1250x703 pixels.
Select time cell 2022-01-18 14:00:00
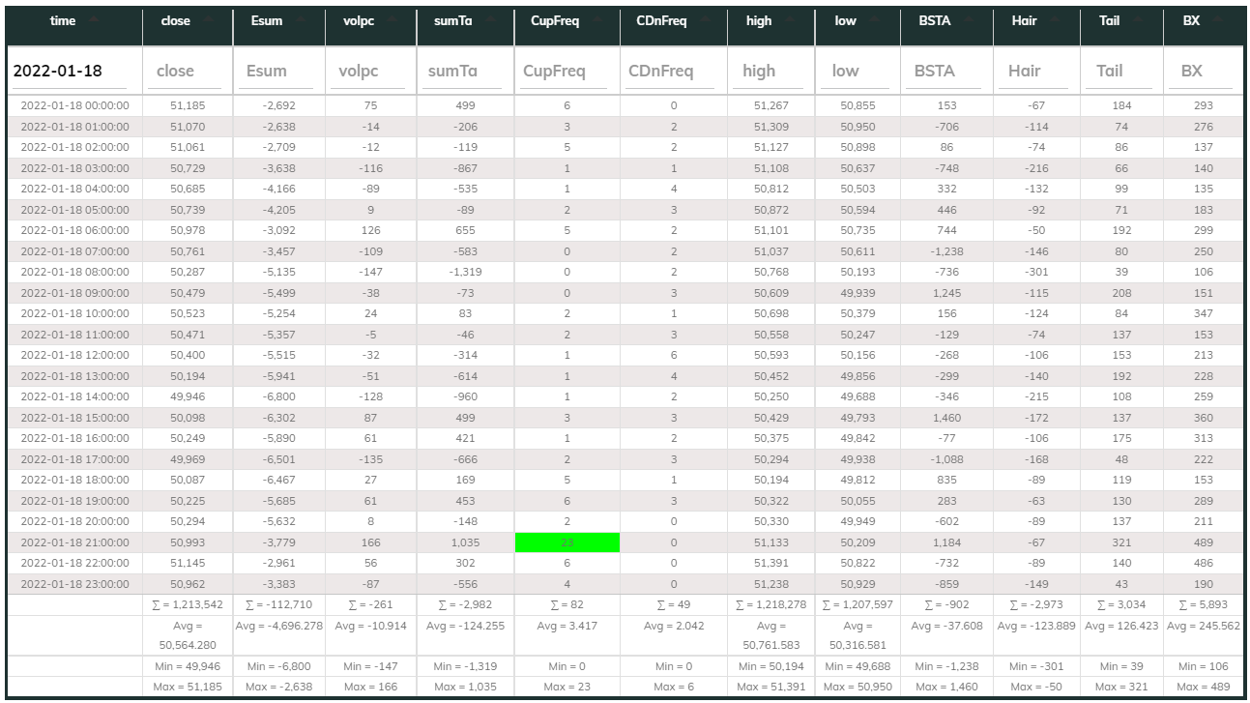(x=74, y=396)
